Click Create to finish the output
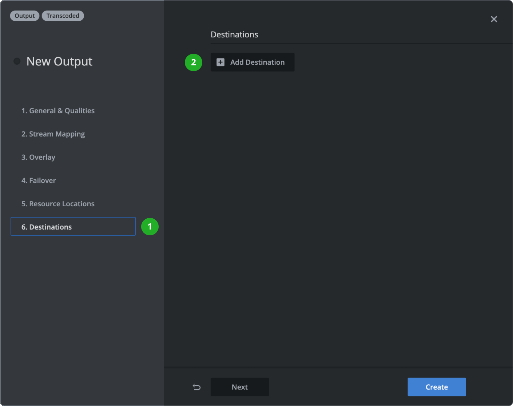The image size is (513, 406). pyautogui.click(x=437, y=387)
